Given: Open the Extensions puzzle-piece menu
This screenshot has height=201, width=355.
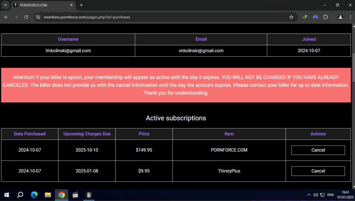Looking at the screenshot, I should point(325,17).
